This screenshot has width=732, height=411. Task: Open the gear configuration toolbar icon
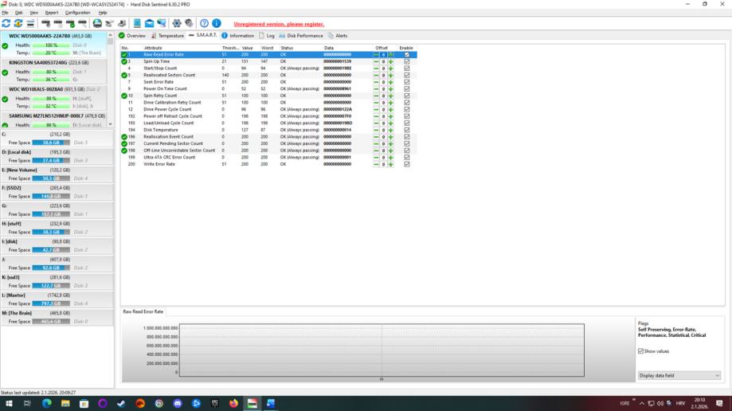click(x=177, y=23)
